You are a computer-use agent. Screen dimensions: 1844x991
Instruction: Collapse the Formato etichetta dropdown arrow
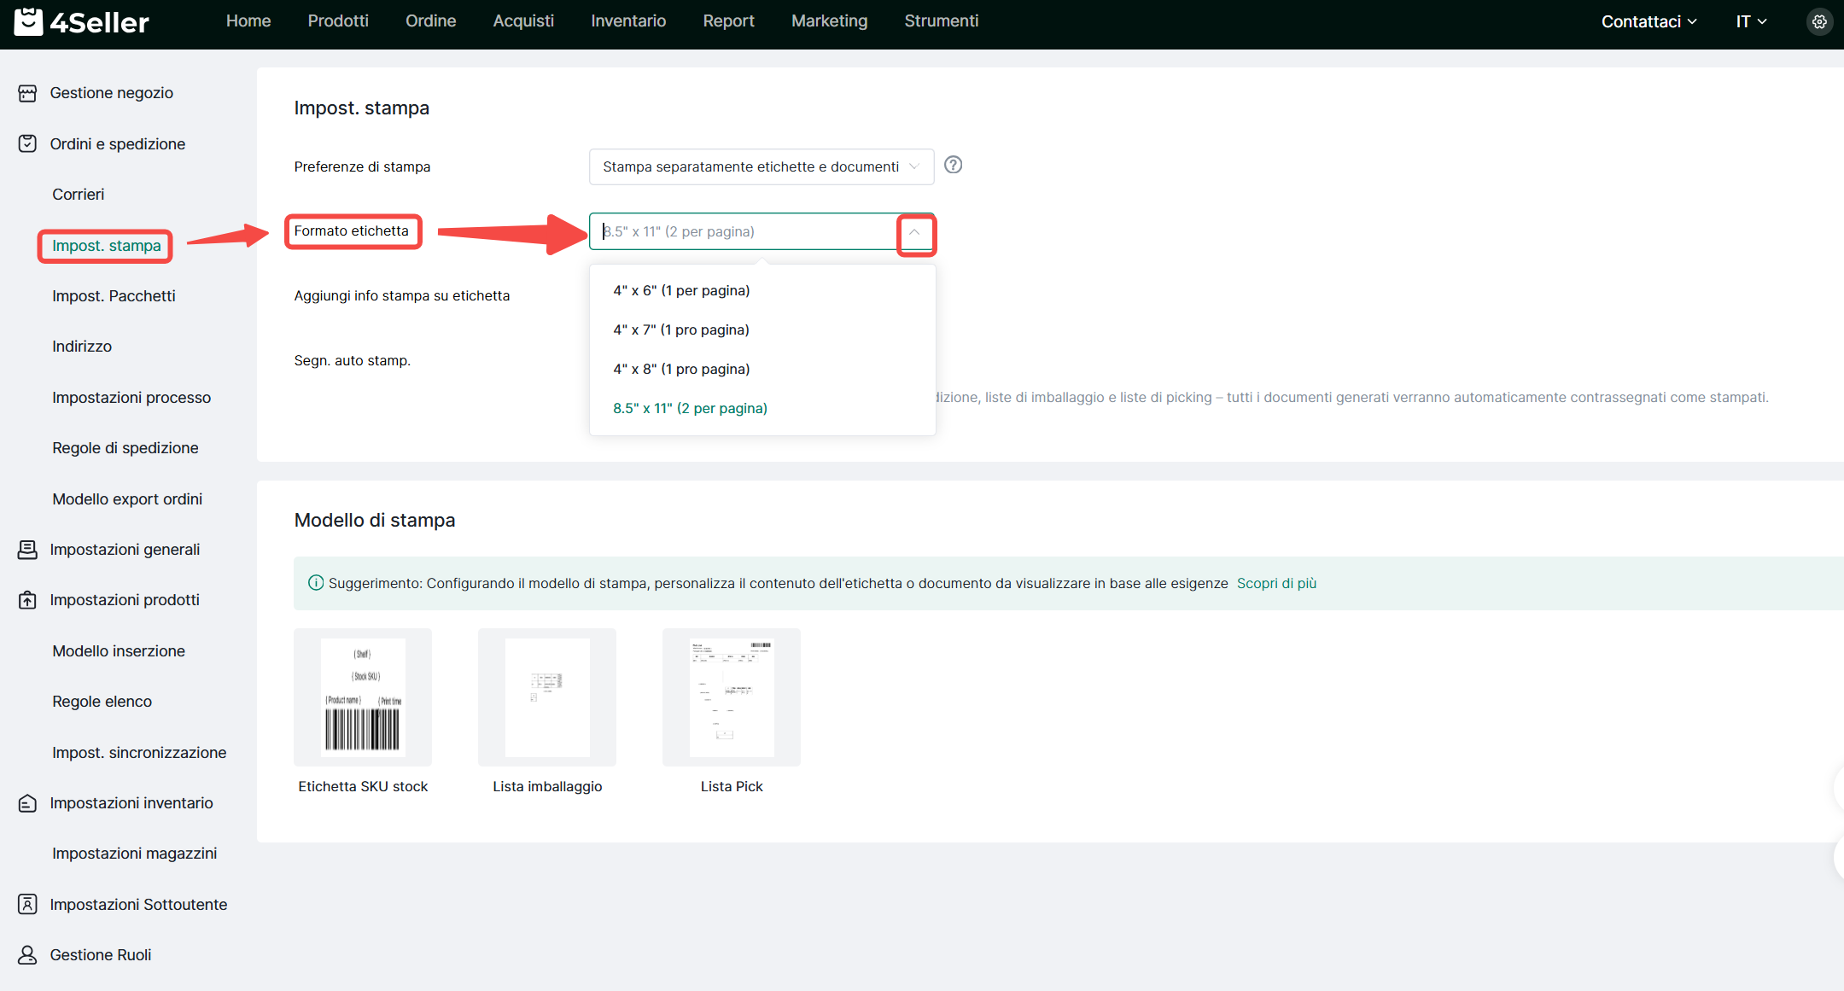click(914, 232)
